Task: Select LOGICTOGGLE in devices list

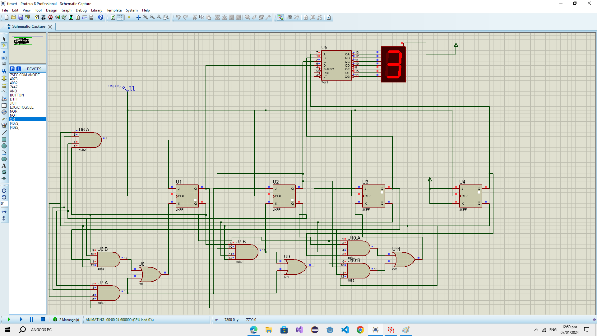Action: (27, 107)
